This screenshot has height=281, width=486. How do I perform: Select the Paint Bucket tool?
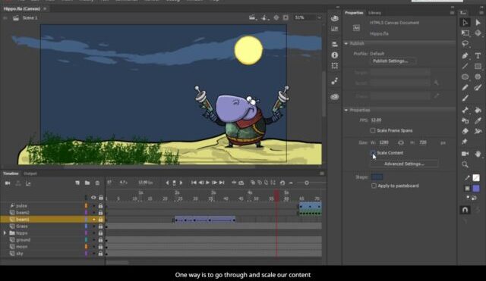pyautogui.click(x=478, y=110)
